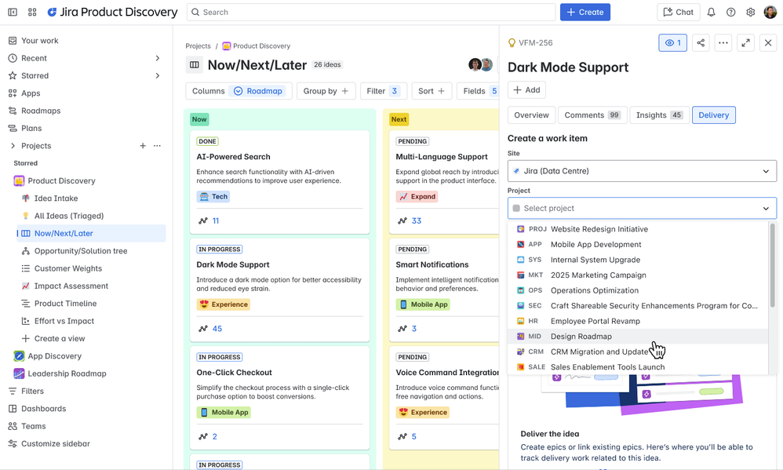Open the Filter control with 3 filters
The width and height of the screenshot is (783, 470).
tap(384, 91)
